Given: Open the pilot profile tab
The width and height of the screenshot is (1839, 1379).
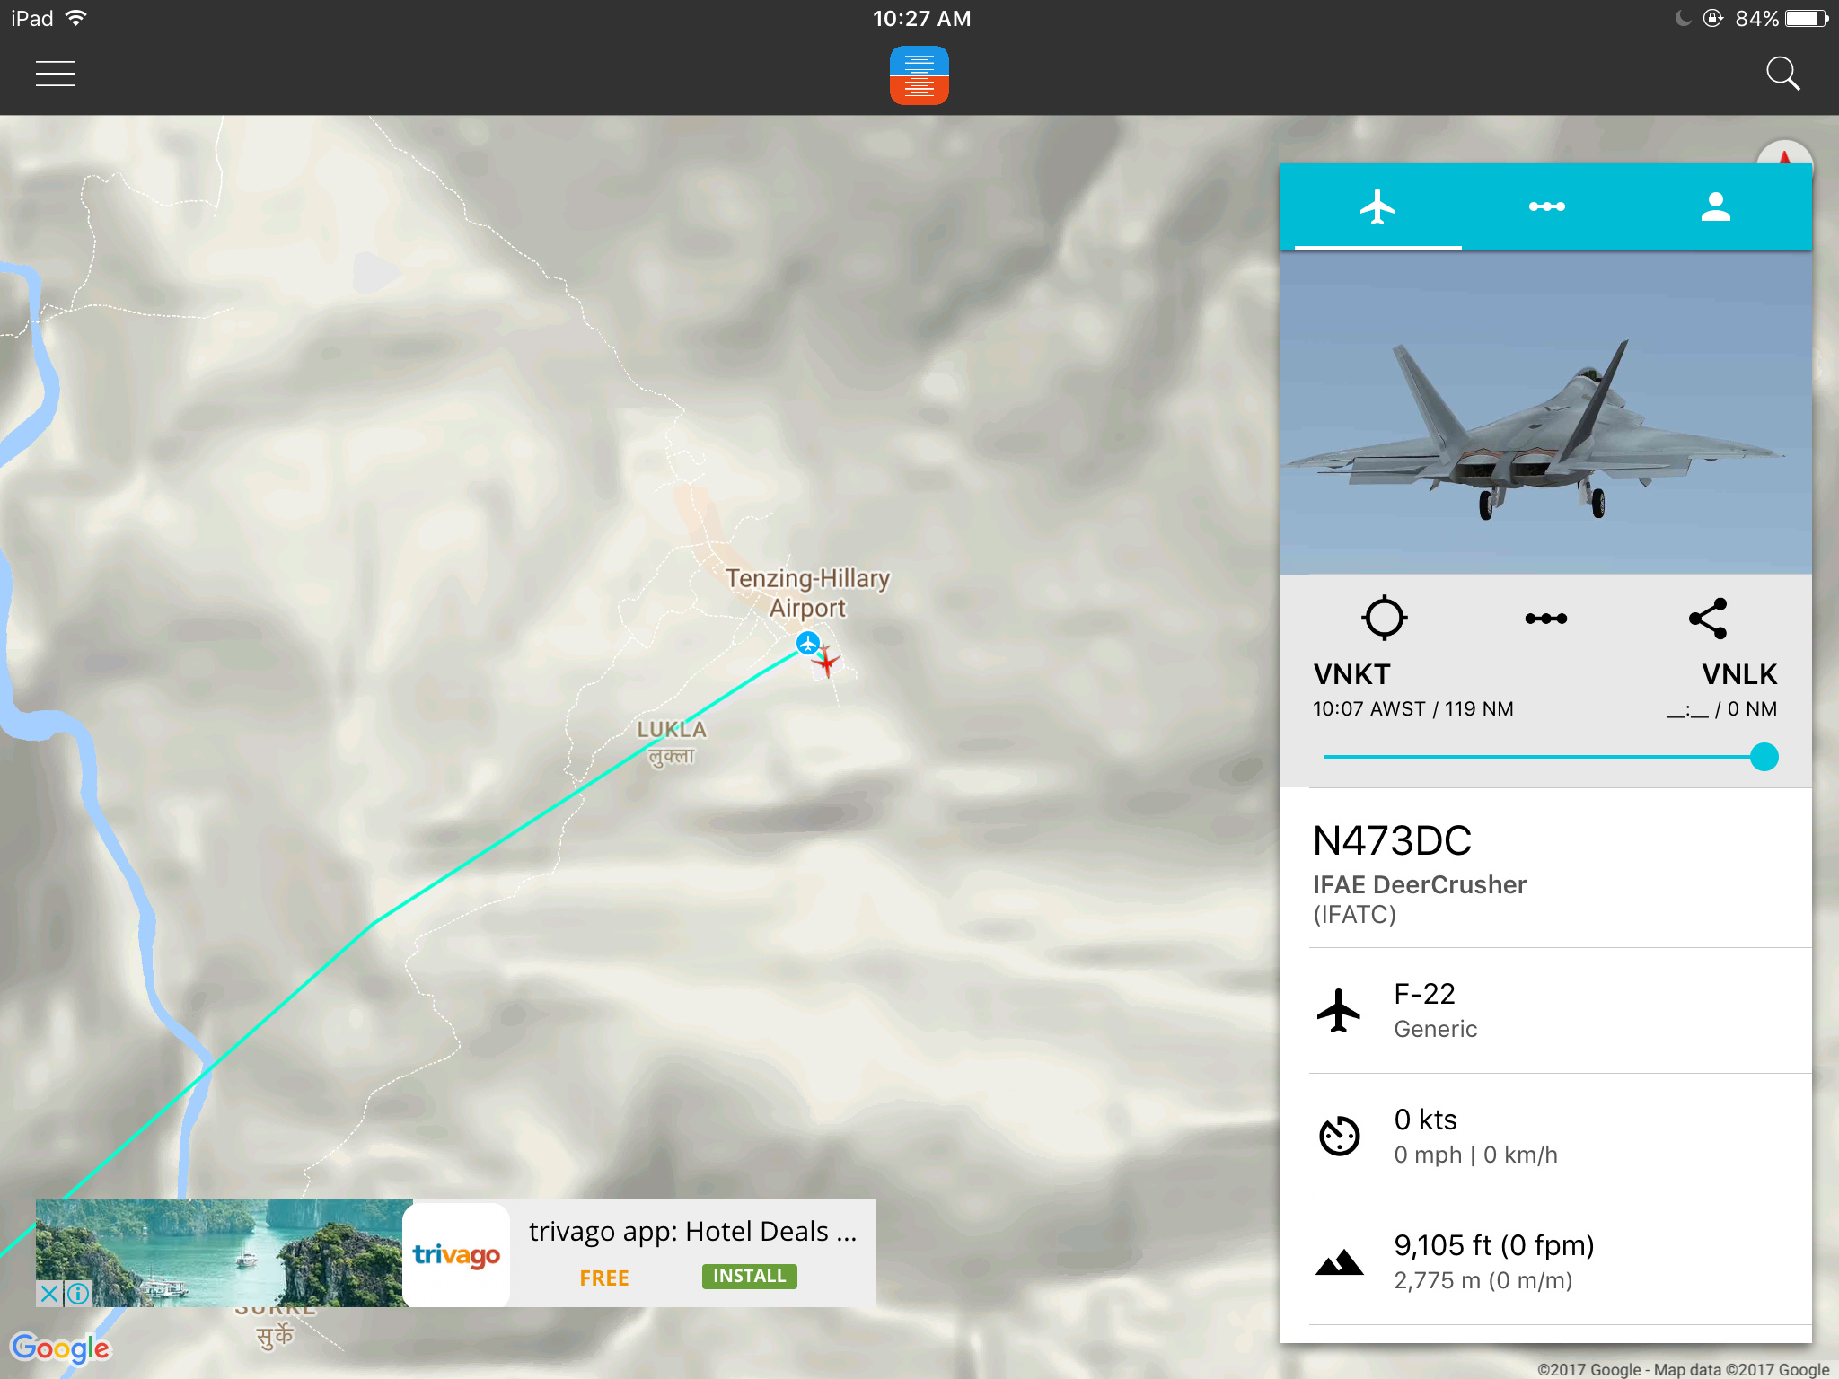Looking at the screenshot, I should 1715,206.
